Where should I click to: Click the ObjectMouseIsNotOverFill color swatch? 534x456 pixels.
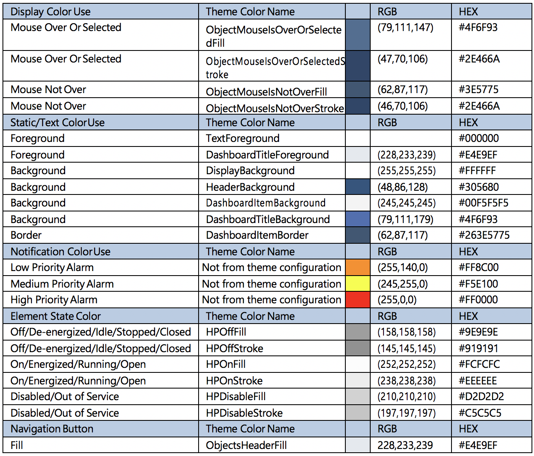[357, 90]
